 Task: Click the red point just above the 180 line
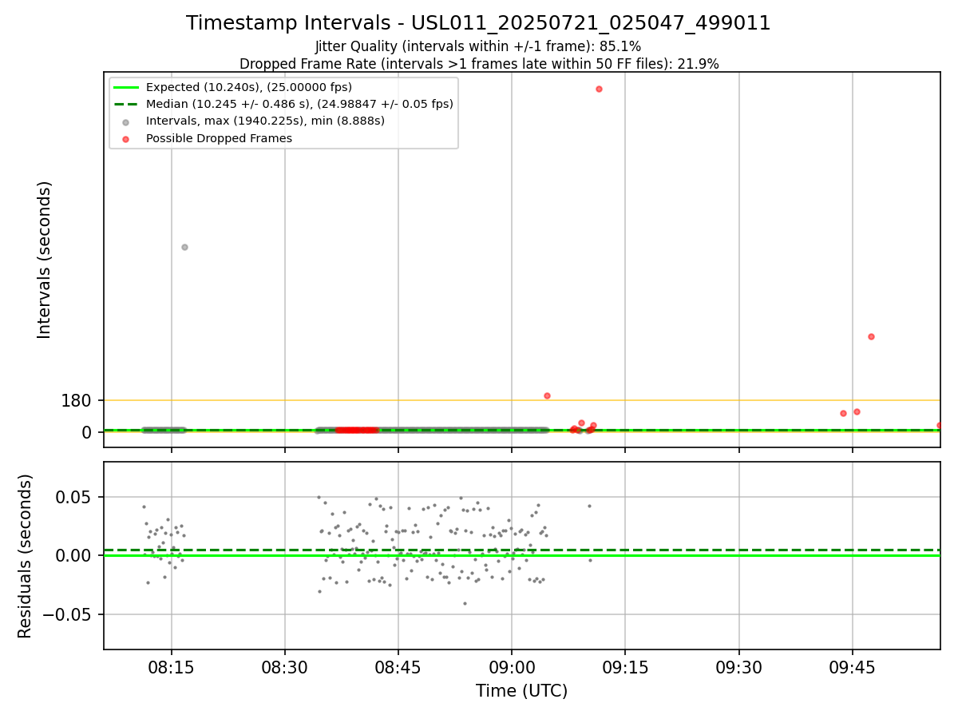(x=547, y=395)
